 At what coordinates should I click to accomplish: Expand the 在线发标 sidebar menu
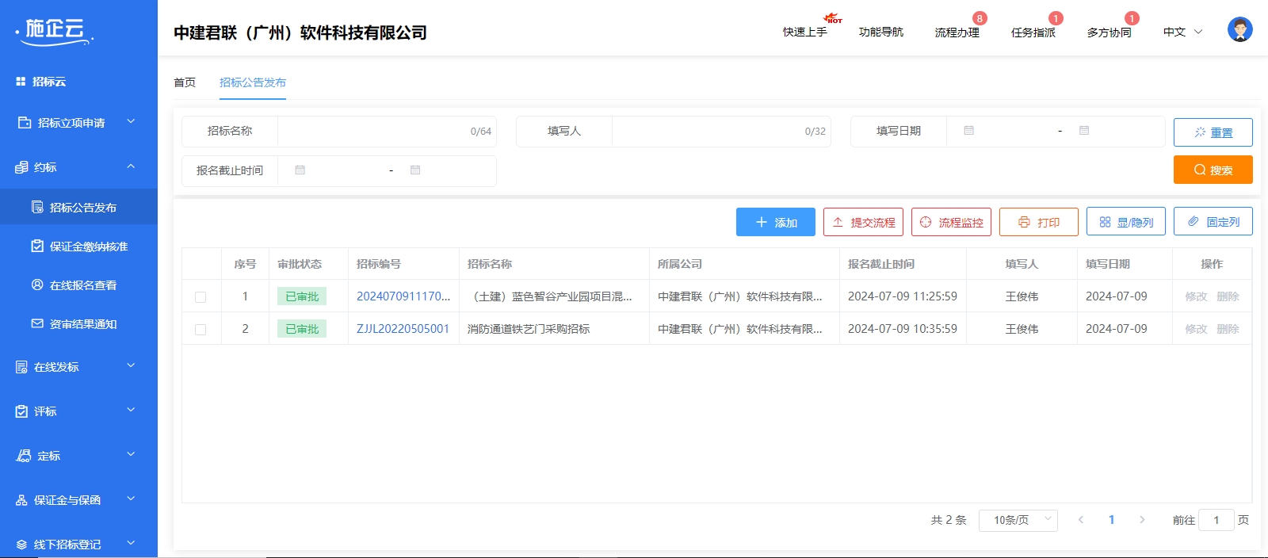pos(78,367)
